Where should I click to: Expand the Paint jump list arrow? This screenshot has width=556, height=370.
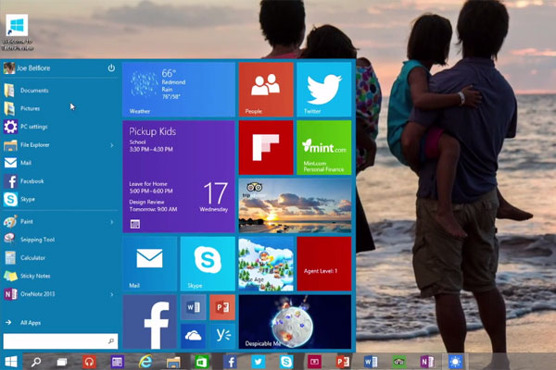[x=112, y=222]
